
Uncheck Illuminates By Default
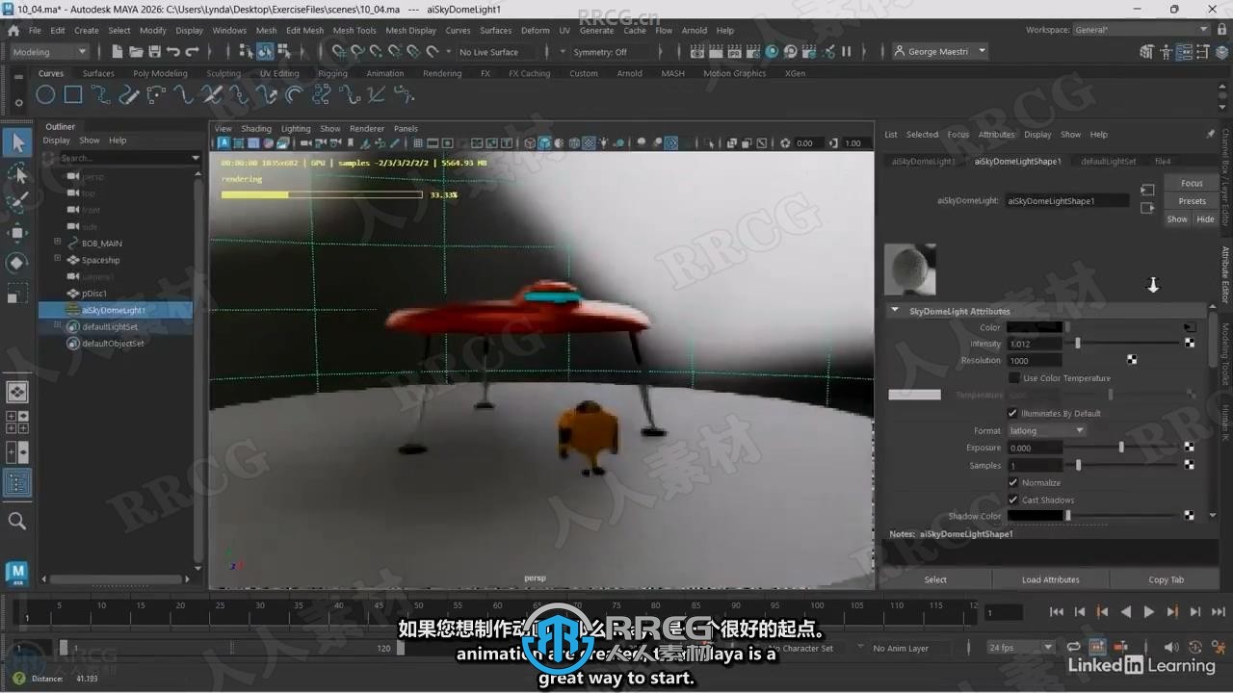[1012, 413]
